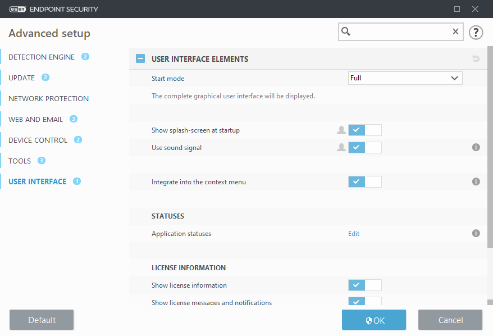Click the info icon next to Application statuses

(x=476, y=233)
